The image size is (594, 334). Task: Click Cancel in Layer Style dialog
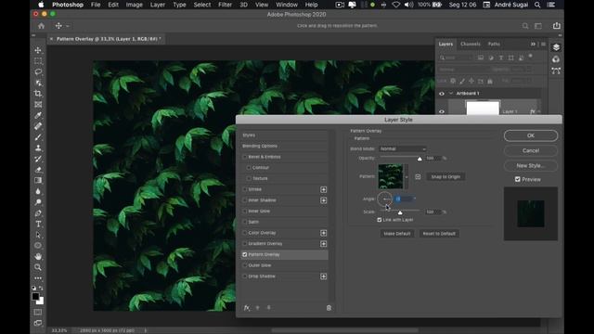click(x=531, y=150)
